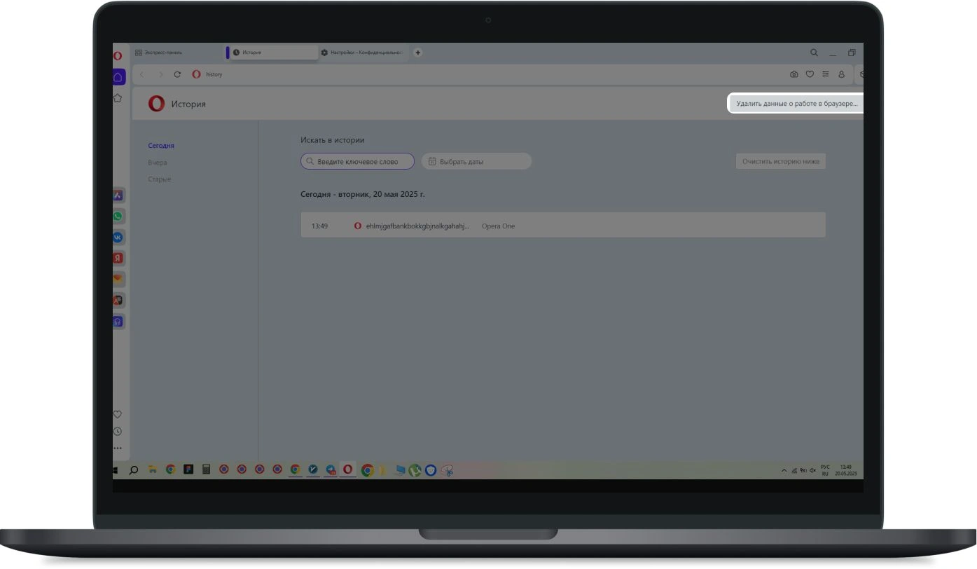Open Figma from the taskbar
The image size is (977, 569).
188,470
